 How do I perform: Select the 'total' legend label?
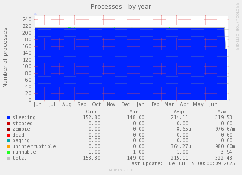tap(20, 158)
